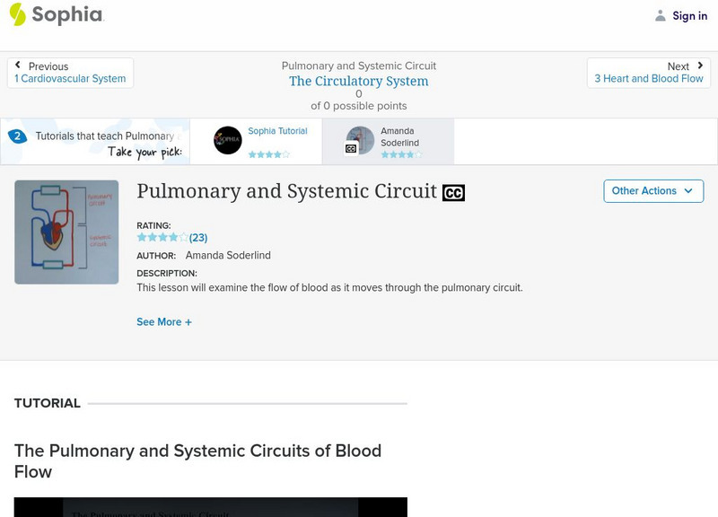
Task: Go to 3 Heart and Blood Flow
Action: coord(648,79)
